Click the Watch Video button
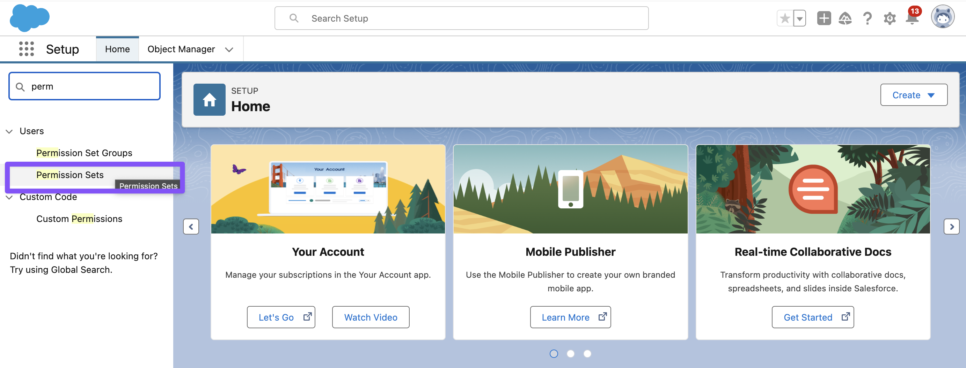 pos(371,317)
